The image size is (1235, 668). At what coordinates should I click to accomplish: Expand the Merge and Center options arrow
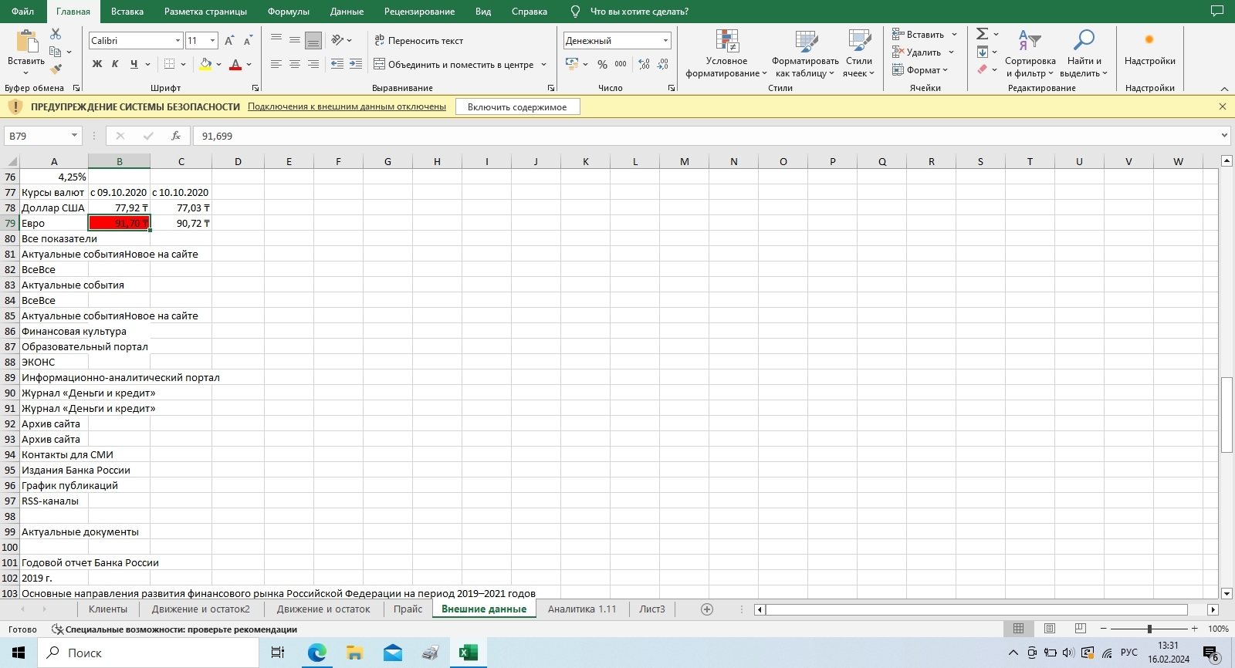[543, 65]
